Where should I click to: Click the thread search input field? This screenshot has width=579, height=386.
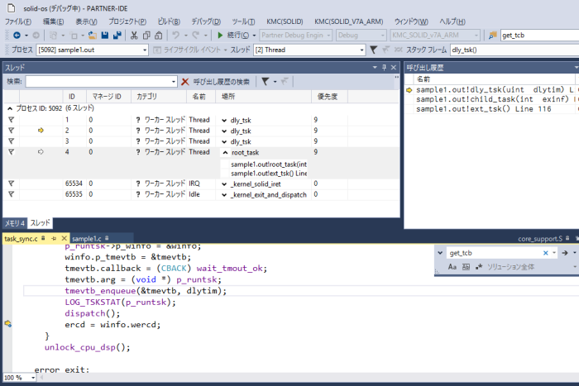pyautogui.click(x=101, y=82)
